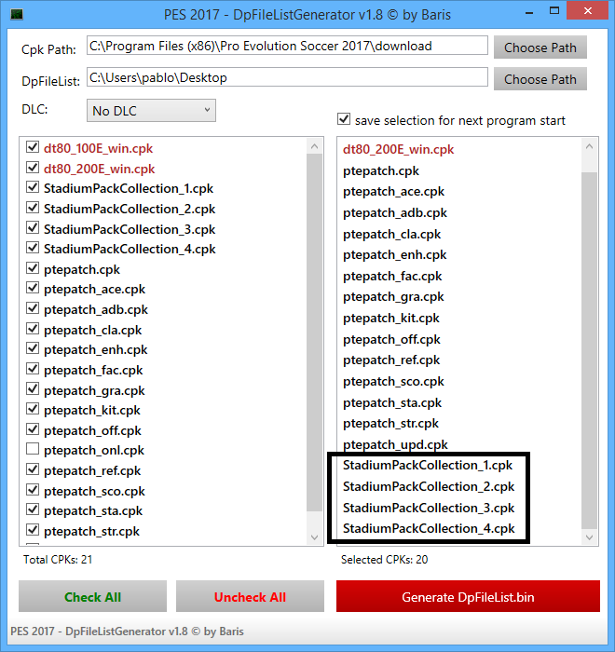Uncheck ptepatch_sco.cpk checkbox
615x652 pixels.
(x=33, y=490)
